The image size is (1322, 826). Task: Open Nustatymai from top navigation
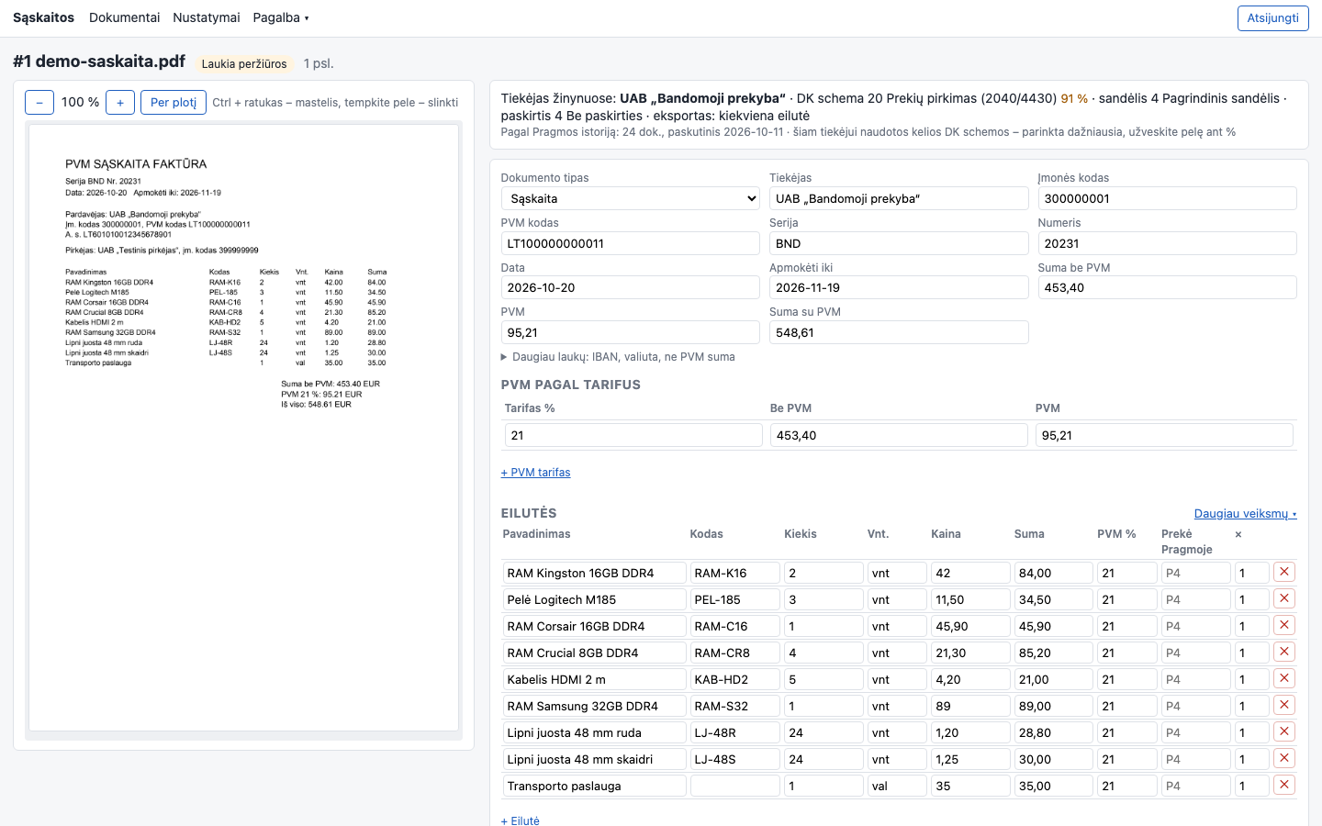coord(207,17)
